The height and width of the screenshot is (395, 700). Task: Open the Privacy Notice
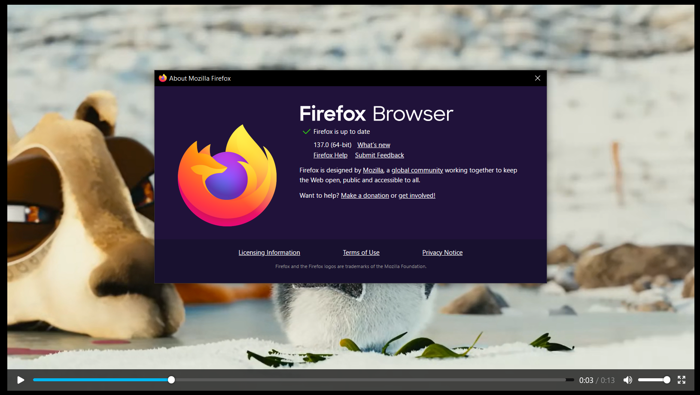[x=442, y=253]
